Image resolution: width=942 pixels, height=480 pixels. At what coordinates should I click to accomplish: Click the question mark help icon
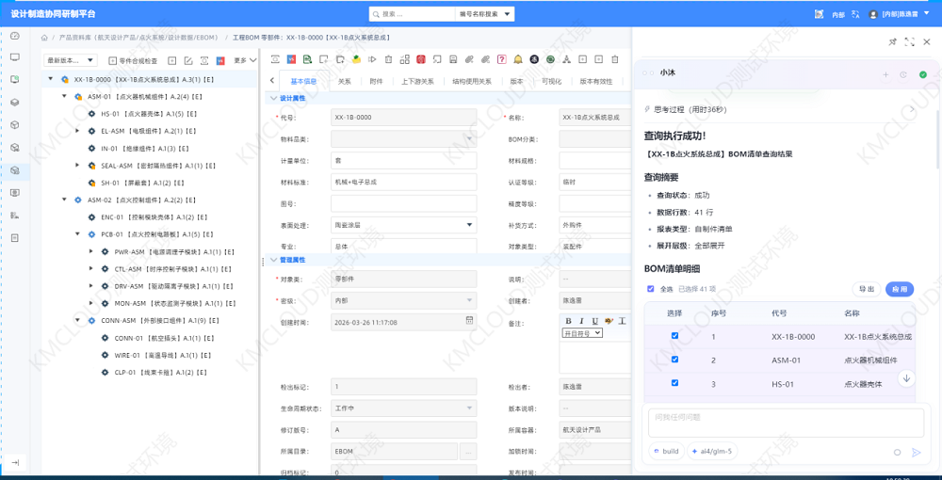pyautogui.click(x=501, y=58)
